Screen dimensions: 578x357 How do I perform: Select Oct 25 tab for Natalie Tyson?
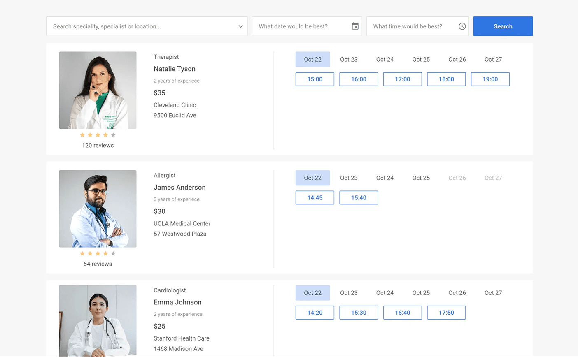421,59
